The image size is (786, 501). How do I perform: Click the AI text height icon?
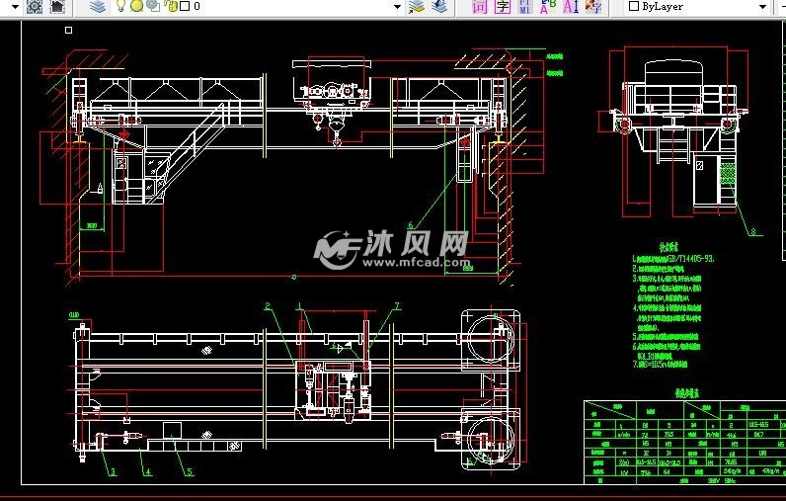click(571, 7)
